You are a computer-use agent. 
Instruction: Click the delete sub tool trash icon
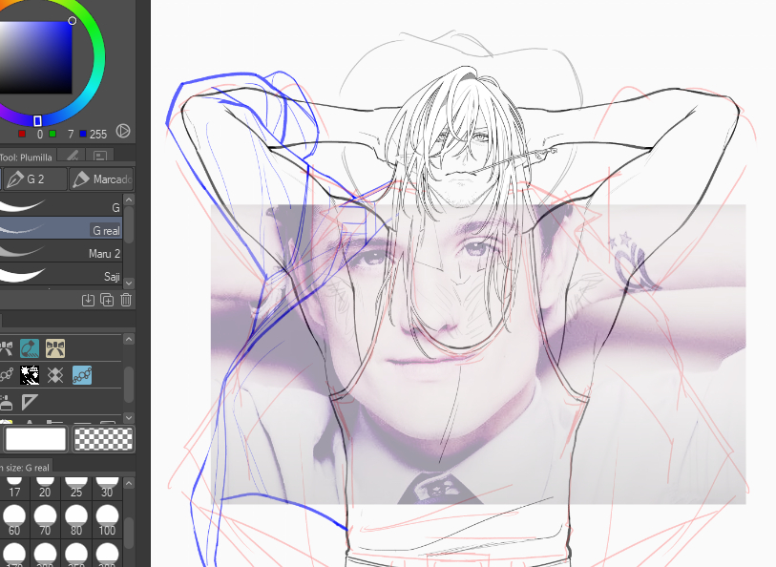coord(126,300)
